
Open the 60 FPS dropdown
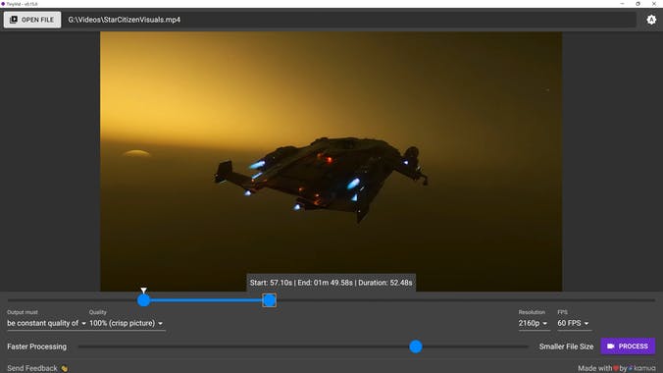click(x=574, y=324)
